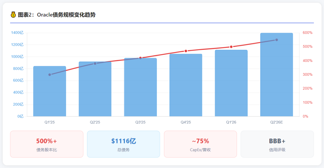Click the 1000亿 left axis label
Screen dimensions: 324x168
(17, 57)
